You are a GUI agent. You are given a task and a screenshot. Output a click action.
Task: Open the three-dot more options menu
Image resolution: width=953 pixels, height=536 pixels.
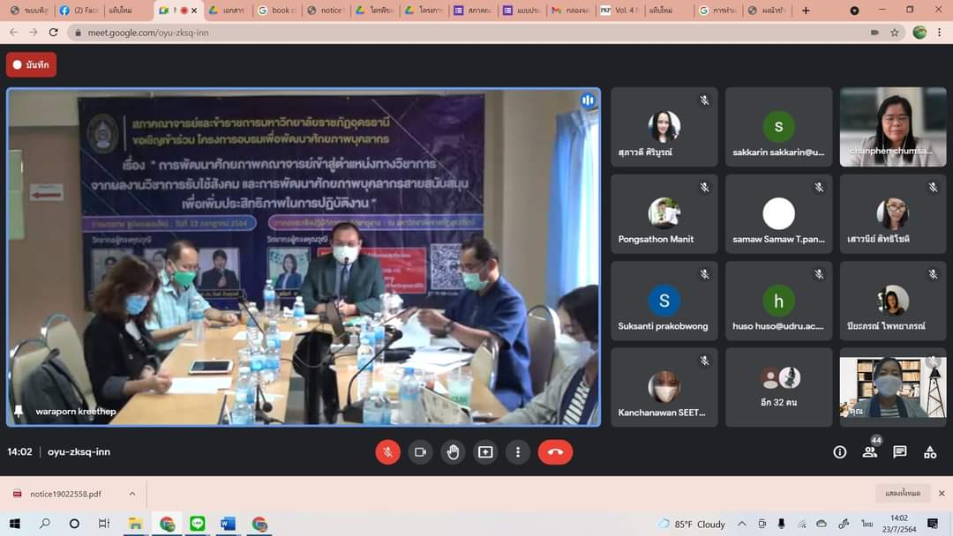click(518, 452)
